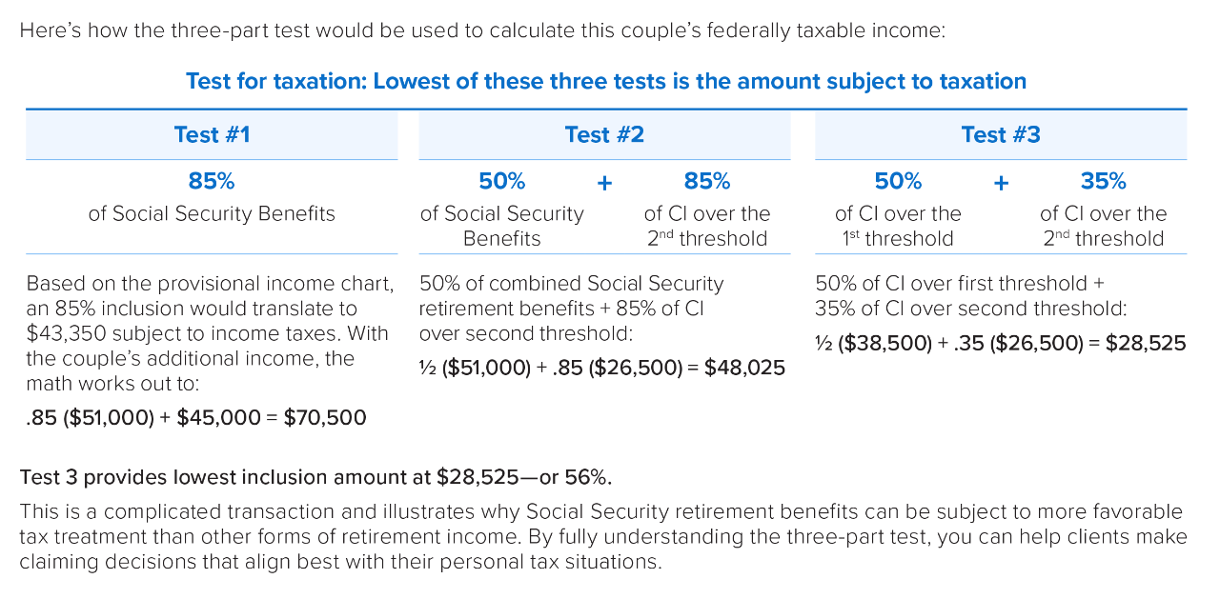Click the intro sentence about the three-part test

pyautogui.click(x=482, y=30)
